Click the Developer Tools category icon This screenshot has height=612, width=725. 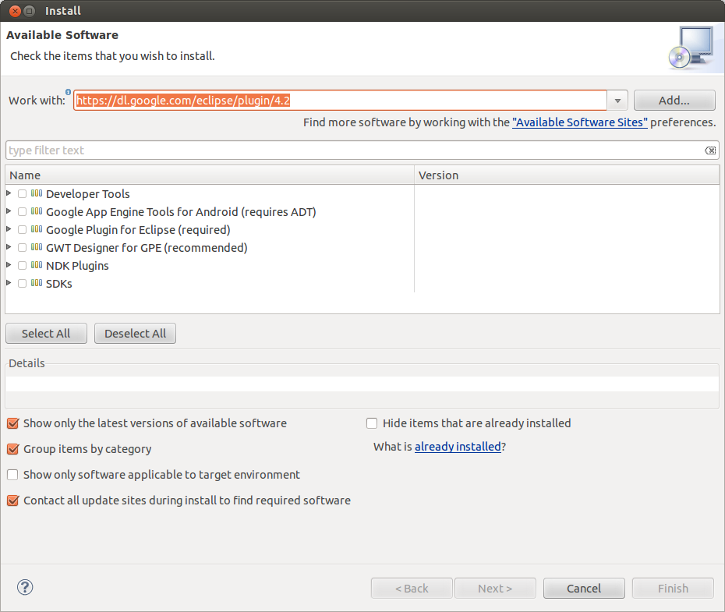click(37, 193)
